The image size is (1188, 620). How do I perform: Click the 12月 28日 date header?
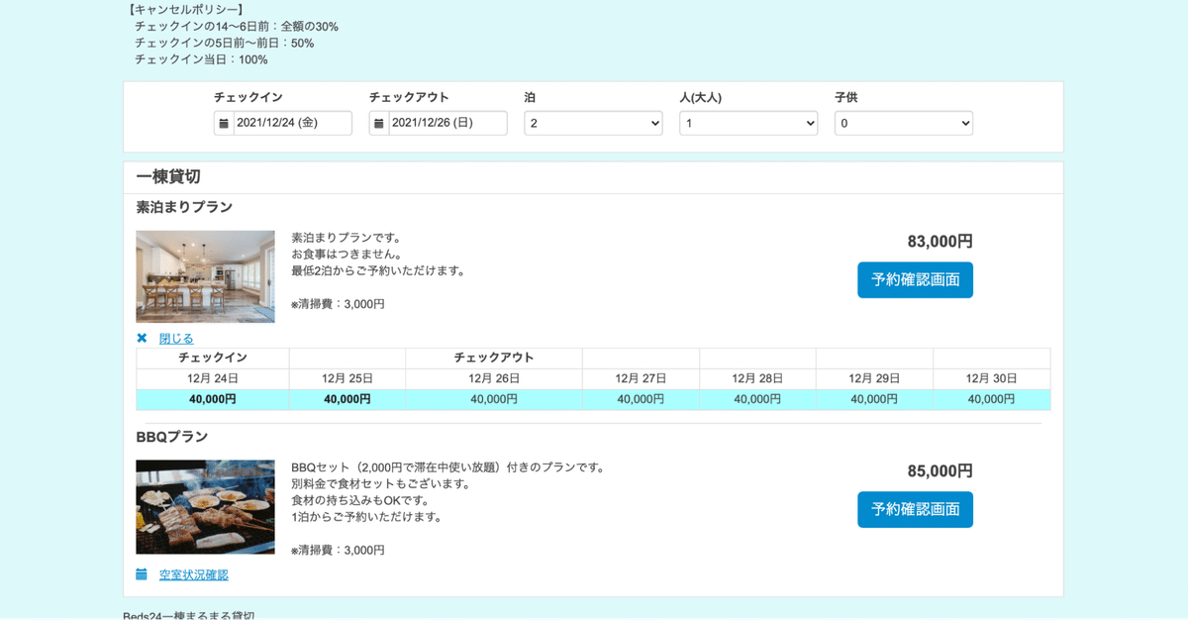[757, 378]
